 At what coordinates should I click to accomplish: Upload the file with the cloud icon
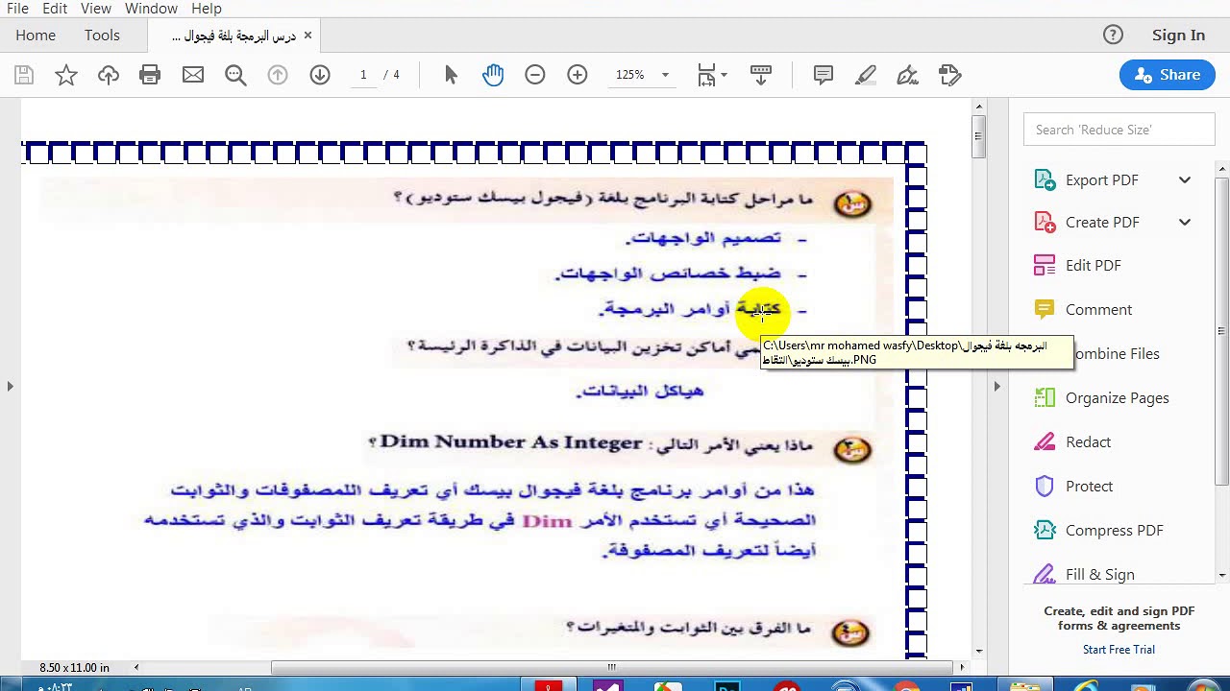[109, 75]
